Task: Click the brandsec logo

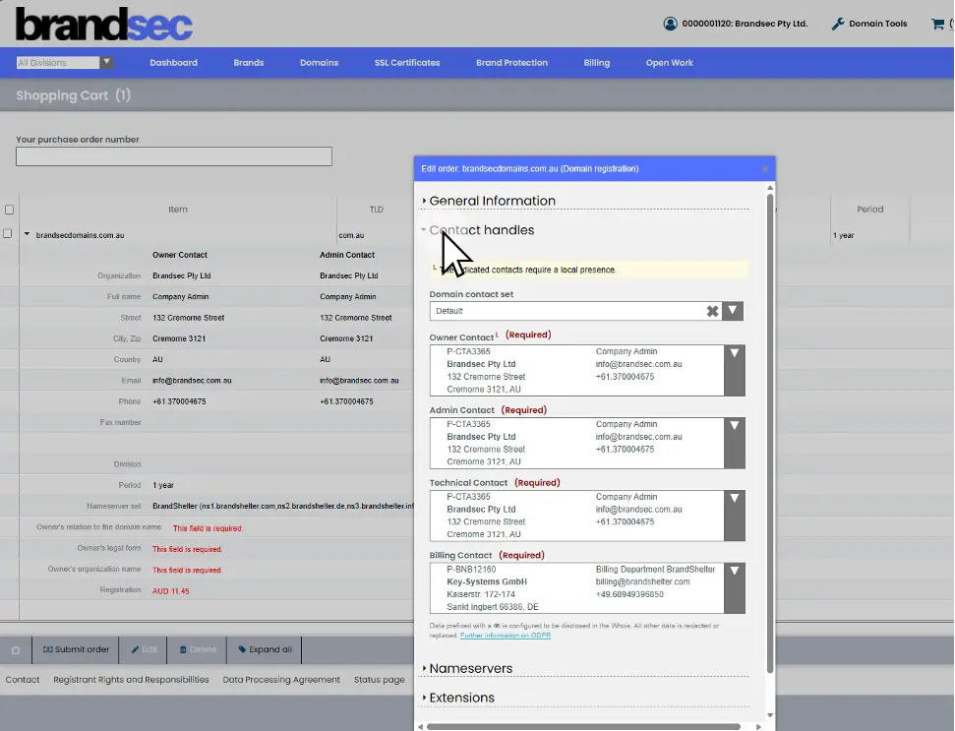Action: (103, 25)
